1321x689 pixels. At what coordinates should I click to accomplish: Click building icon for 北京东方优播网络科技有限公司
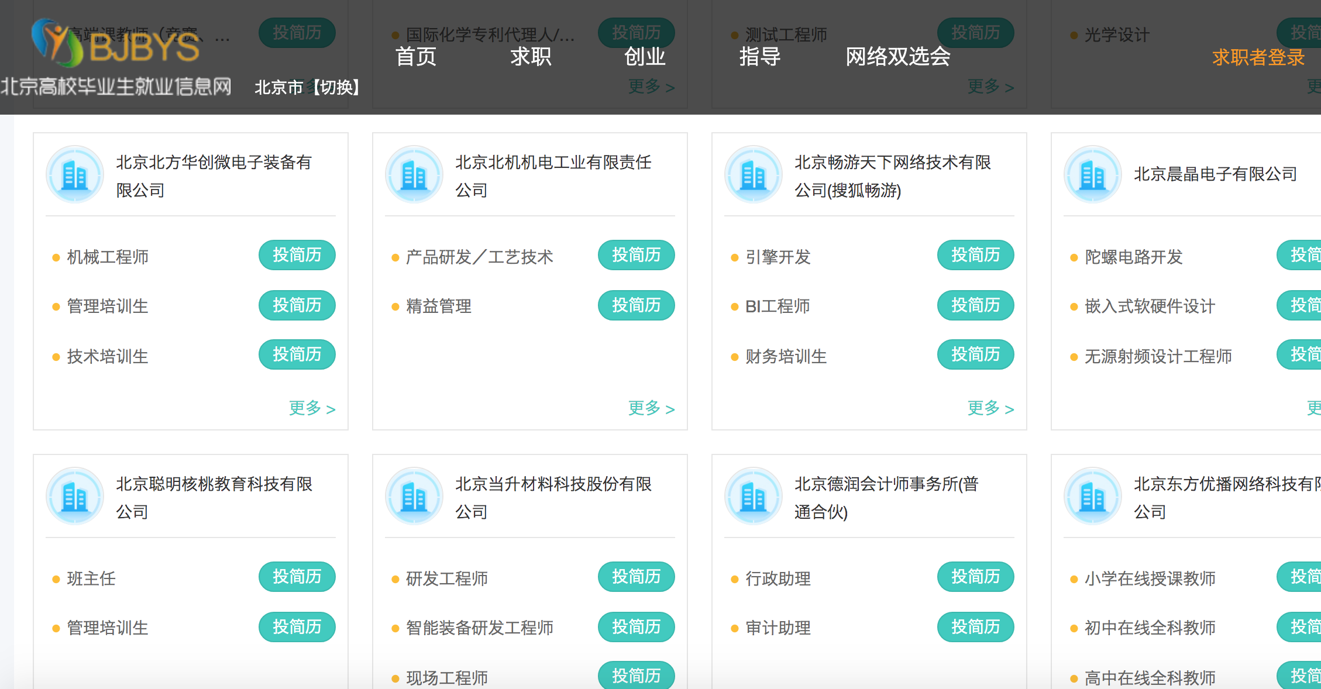click(x=1092, y=497)
